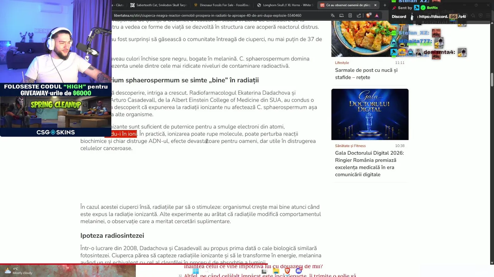Click the BotRix name in chat overlay
494x277 pixels.
tap(432, 8)
